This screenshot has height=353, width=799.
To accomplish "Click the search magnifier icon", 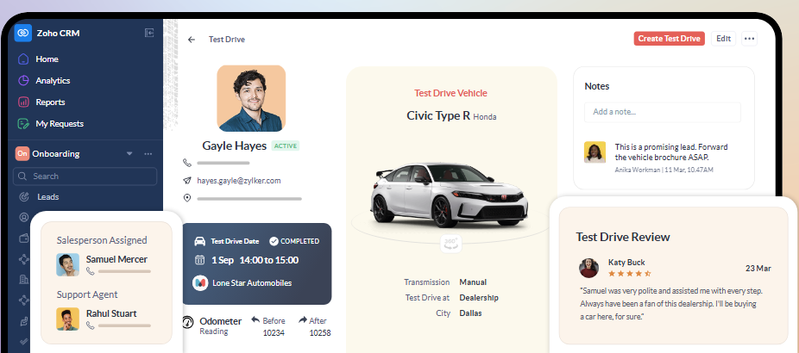I will tap(22, 176).
